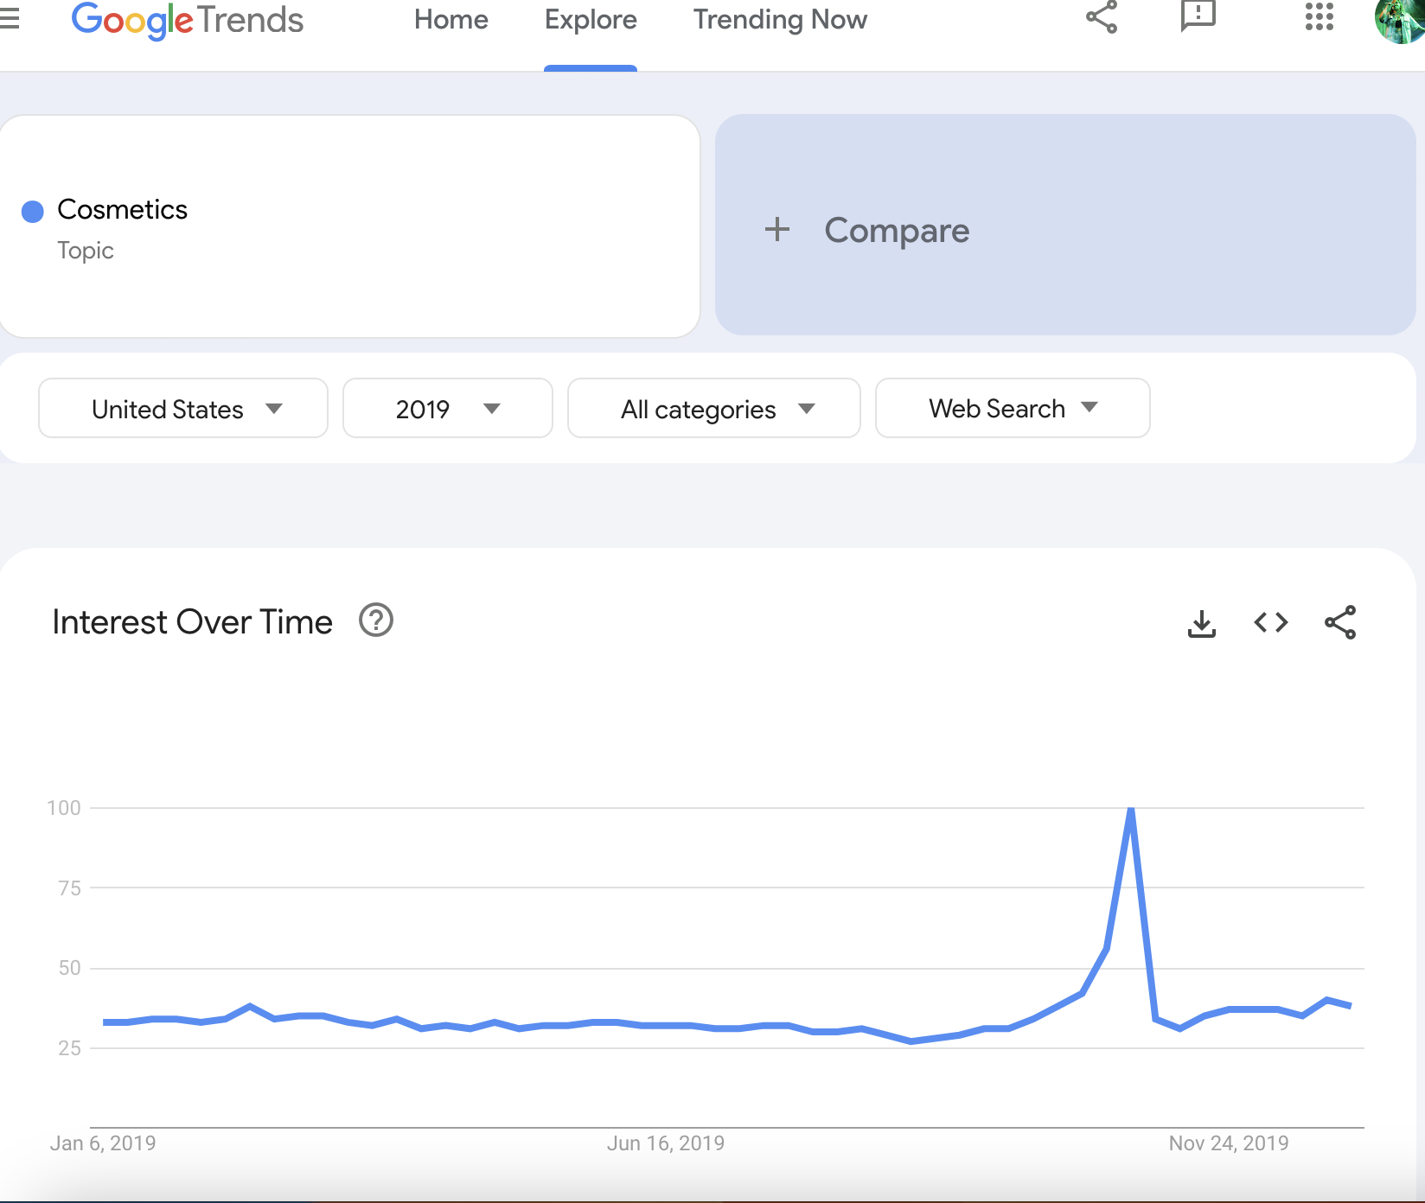The width and height of the screenshot is (1425, 1203).
Task: Click the Jan 6, 2019 axis label
Action: (x=103, y=1143)
